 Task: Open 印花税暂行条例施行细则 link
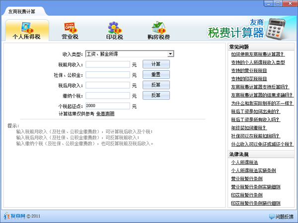256,203
